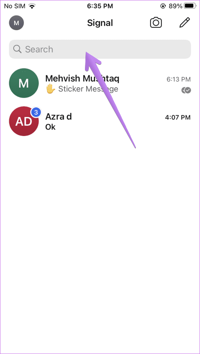Viewport: 200px width, 354px height.
Task: Focus the Search input field
Action: point(100,49)
